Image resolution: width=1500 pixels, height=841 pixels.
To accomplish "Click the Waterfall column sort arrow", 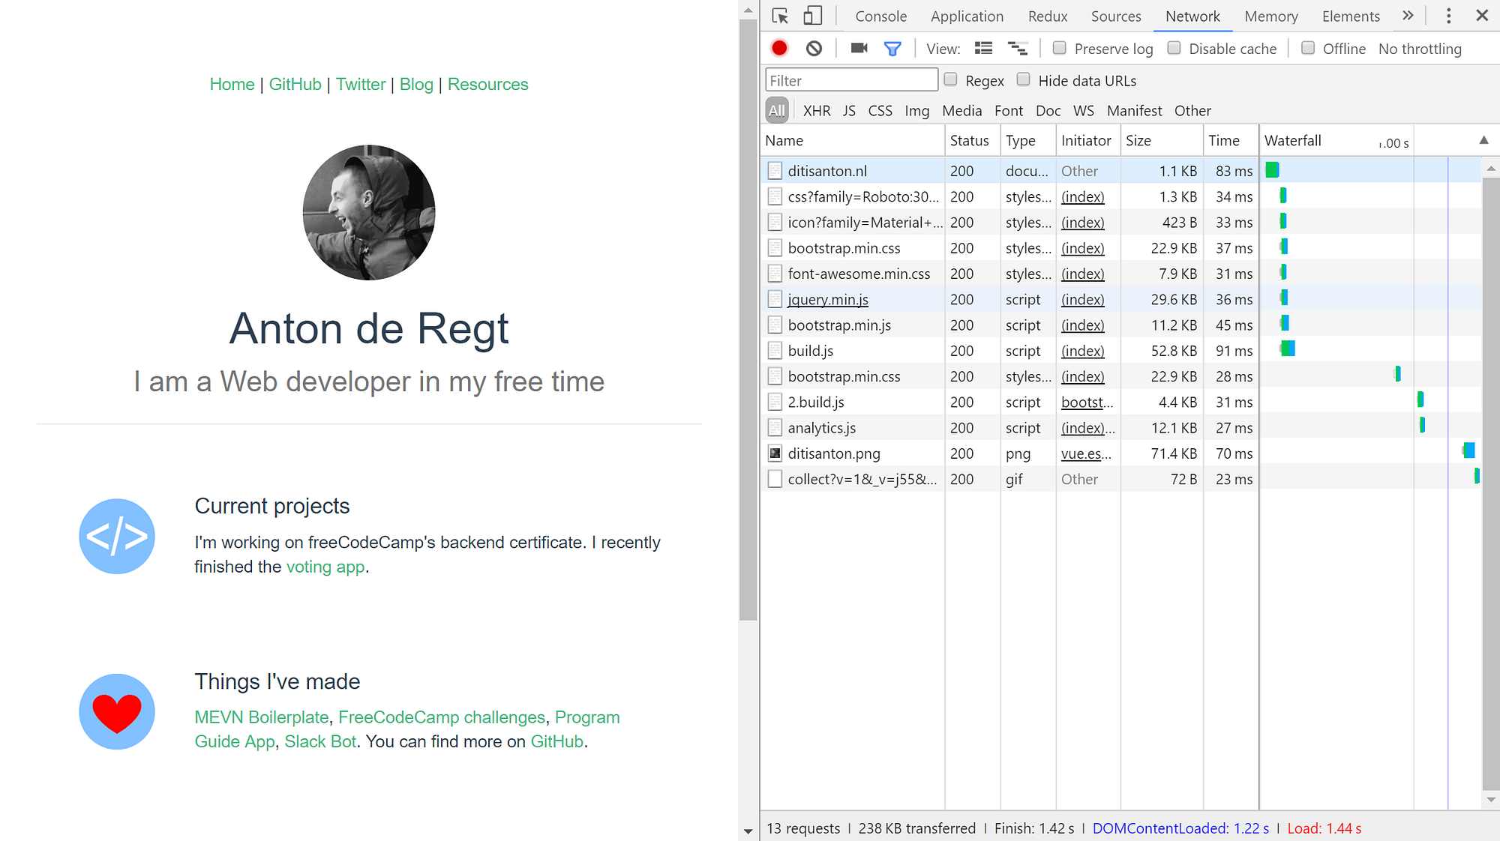I will (1483, 140).
